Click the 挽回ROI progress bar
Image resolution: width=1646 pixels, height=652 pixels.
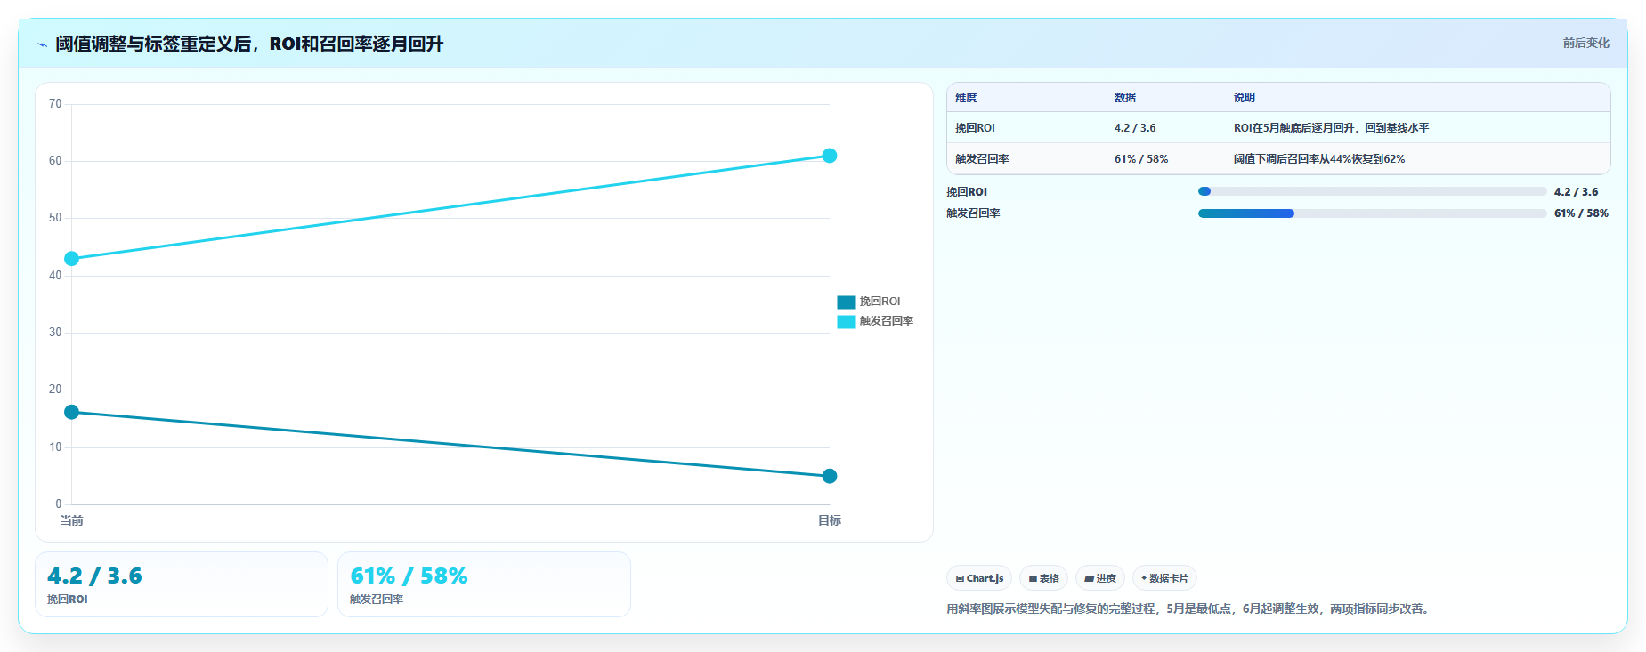pyautogui.click(x=1372, y=191)
